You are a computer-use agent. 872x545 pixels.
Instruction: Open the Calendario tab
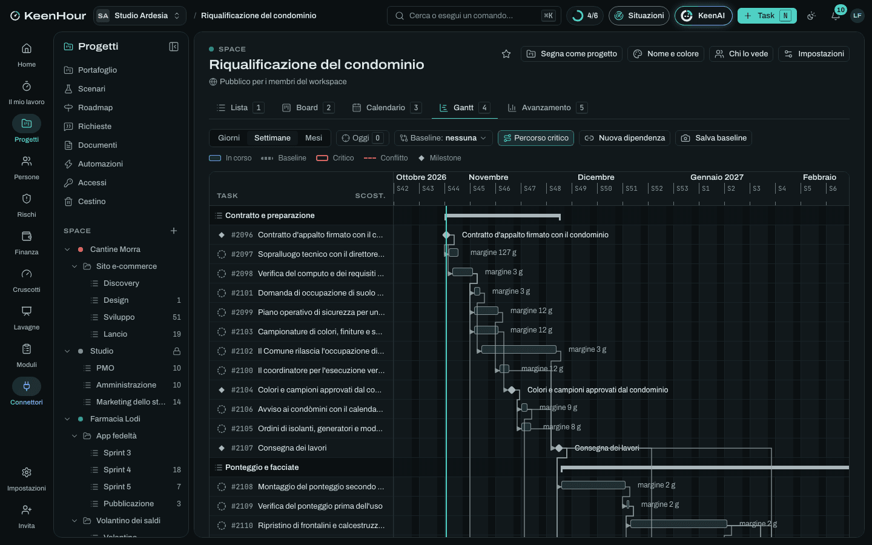[386, 108]
